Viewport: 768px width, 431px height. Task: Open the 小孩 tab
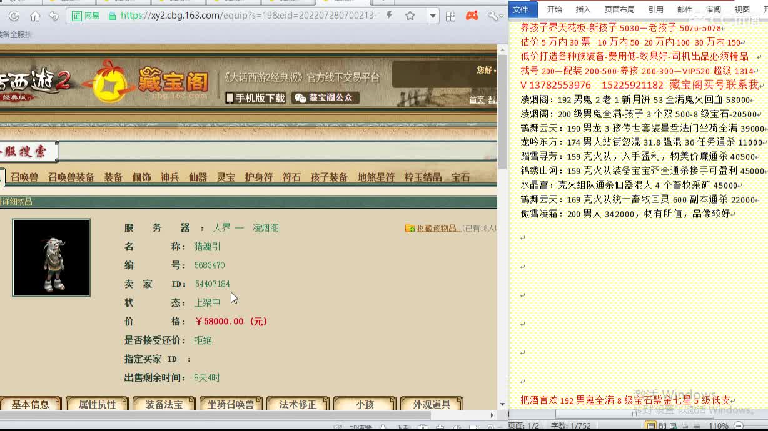pyautogui.click(x=365, y=404)
